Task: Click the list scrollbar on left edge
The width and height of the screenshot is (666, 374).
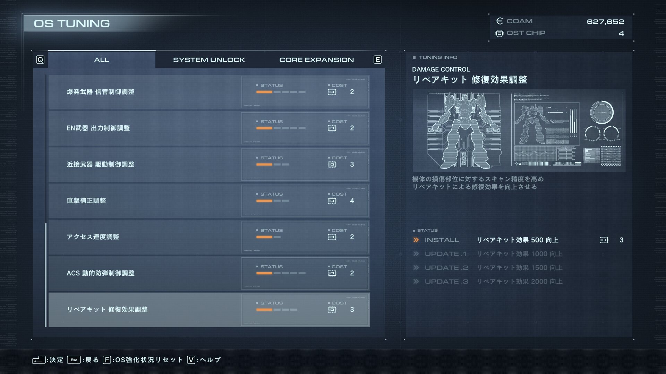Action: tap(46, 275)
